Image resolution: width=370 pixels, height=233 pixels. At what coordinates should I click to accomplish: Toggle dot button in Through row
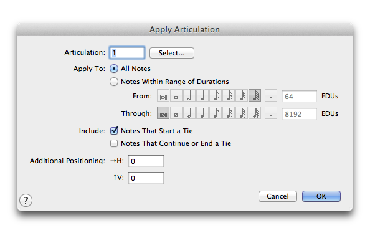click(x=271, y=113)
